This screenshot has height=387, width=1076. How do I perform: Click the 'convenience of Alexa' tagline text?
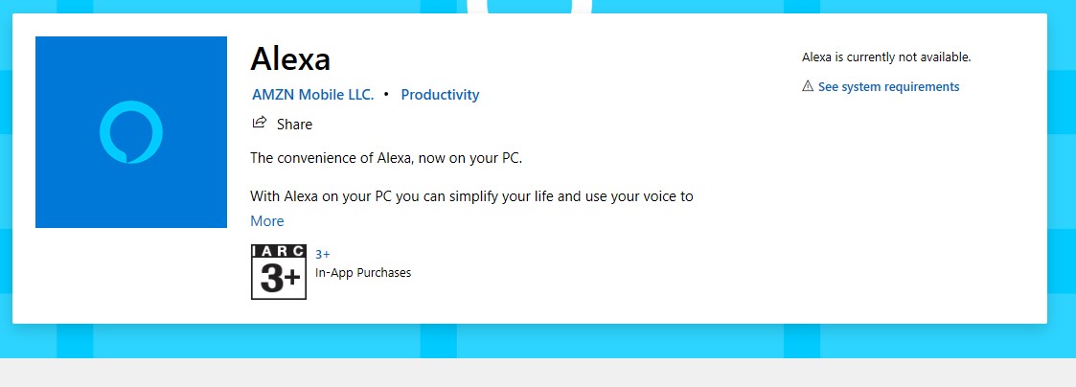coord(386,158)
